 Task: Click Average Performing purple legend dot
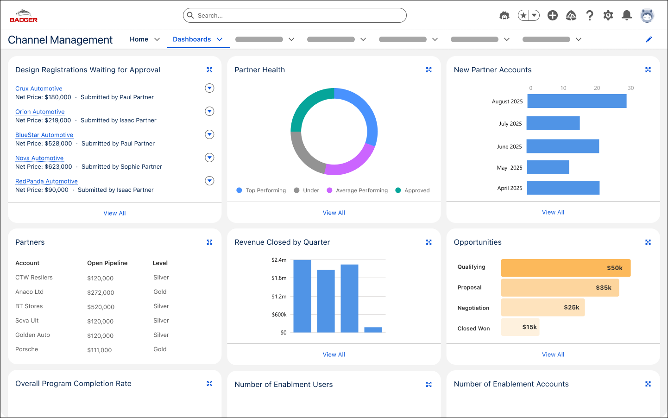tap(329, 190)
